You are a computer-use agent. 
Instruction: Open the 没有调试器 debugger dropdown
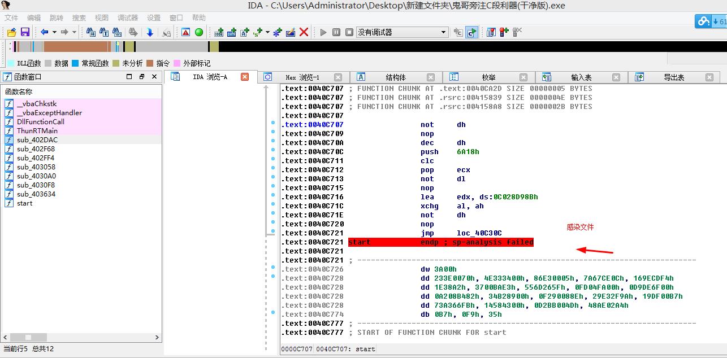(x=403, y=32)
